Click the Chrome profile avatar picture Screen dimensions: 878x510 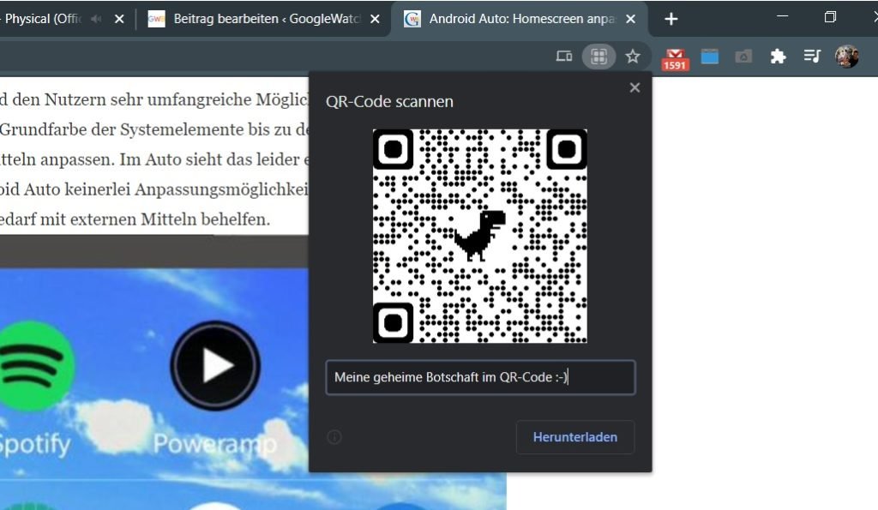tap(846, 57)
